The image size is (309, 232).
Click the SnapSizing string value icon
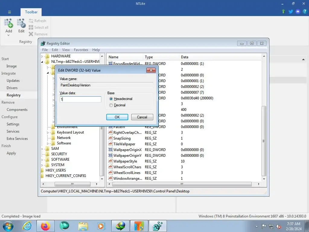pos(110,138)
